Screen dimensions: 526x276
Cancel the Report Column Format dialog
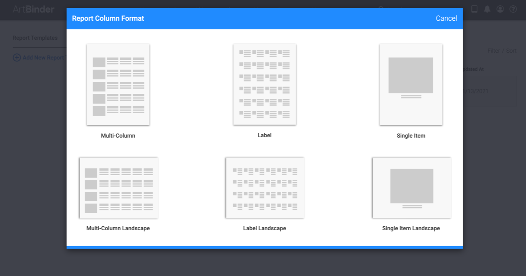(x=446, y=18)
